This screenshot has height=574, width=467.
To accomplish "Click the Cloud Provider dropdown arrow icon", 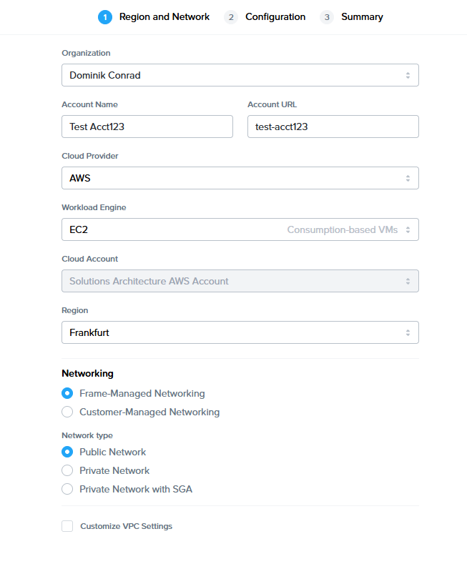I will [408, 178].
